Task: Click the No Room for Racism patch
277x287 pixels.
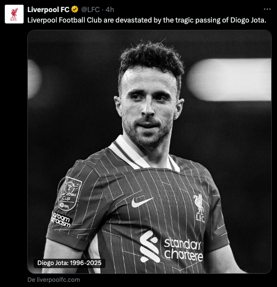Action: [61, 219]
